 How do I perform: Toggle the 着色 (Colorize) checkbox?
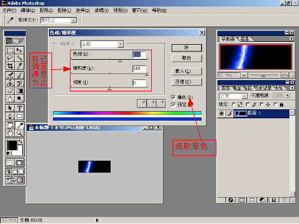[173, 97]
